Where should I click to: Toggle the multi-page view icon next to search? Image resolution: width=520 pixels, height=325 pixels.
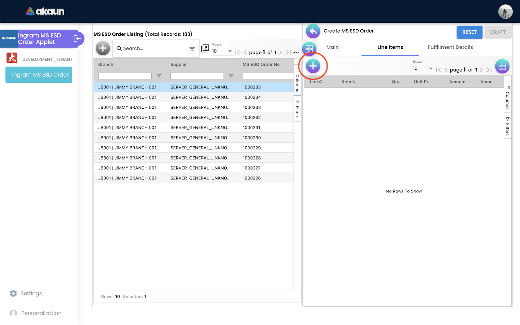pos(205,48)
